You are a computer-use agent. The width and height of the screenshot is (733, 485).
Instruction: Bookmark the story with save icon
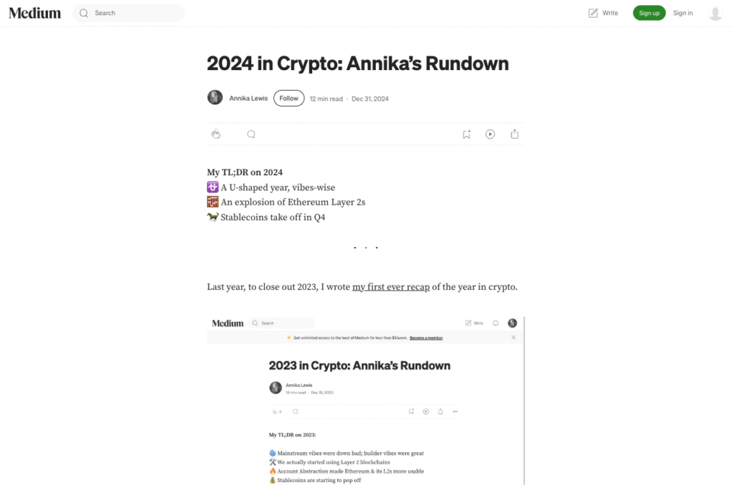[467, 134]
